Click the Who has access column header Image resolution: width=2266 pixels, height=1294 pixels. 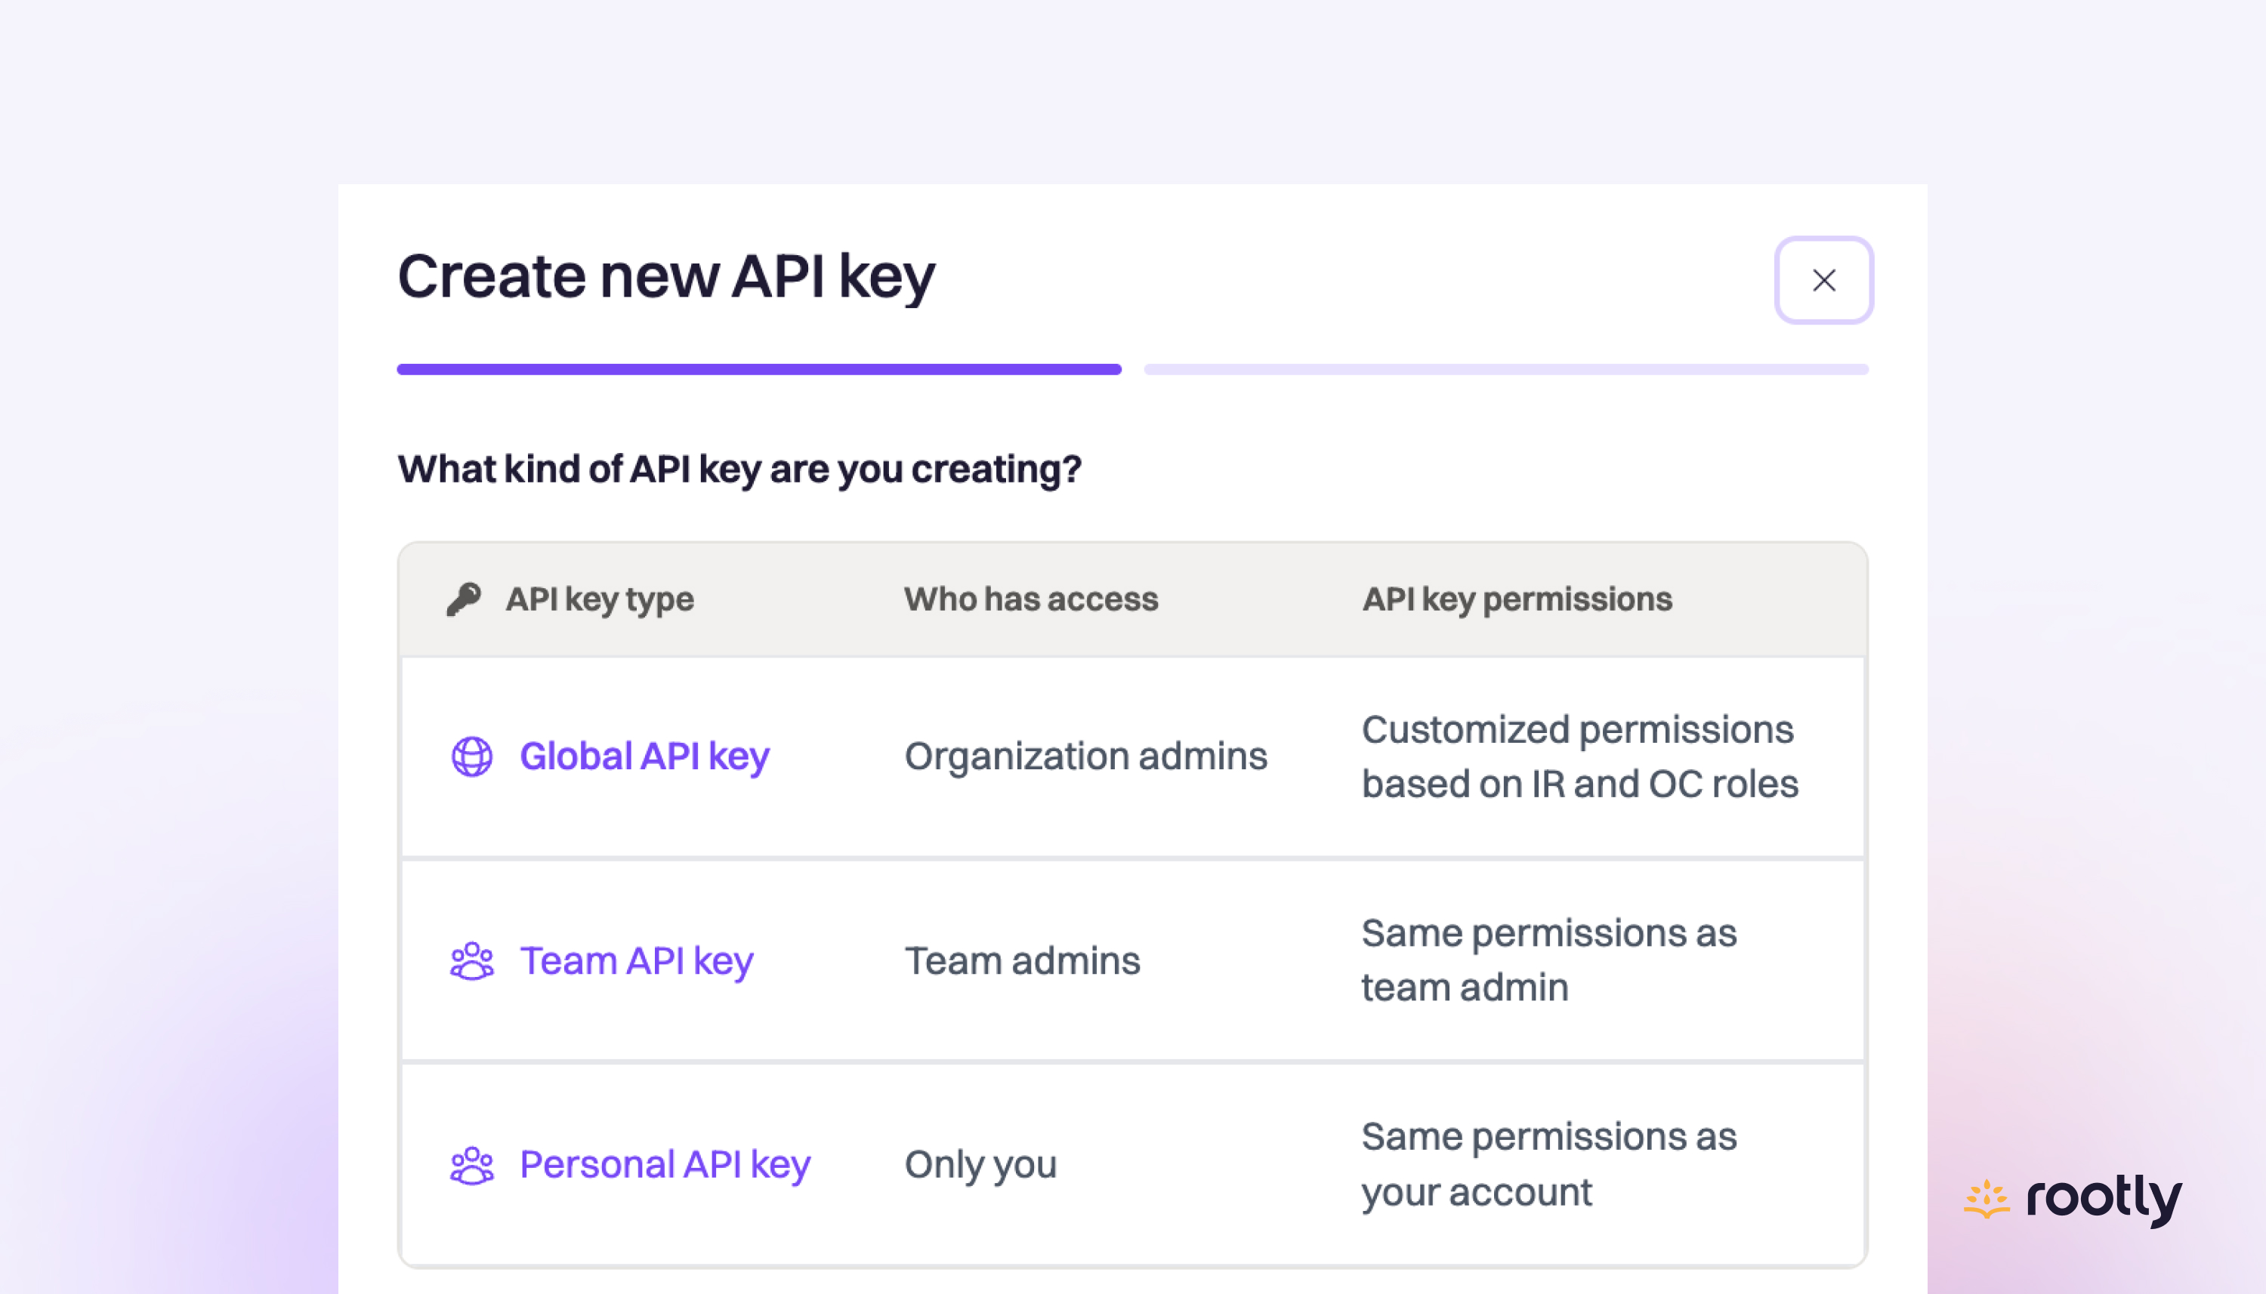click(1030, 598)
